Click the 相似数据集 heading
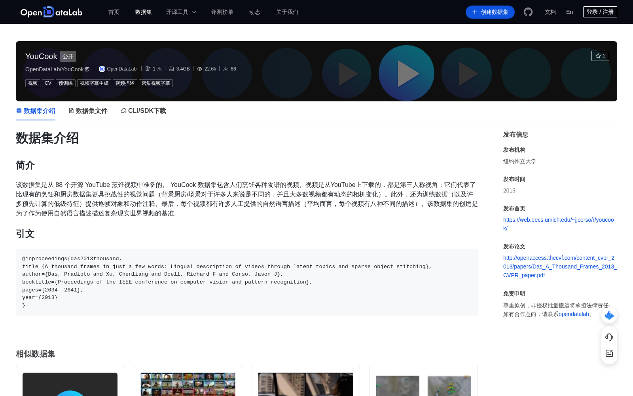The width and height of the screenshot is (633, 396). coord(36,354)
